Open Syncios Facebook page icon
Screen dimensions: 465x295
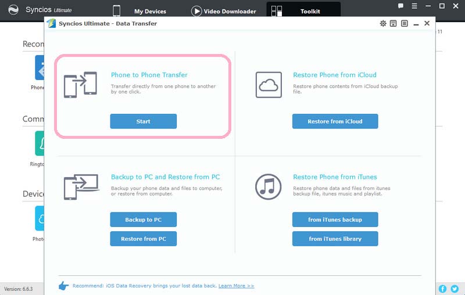coord(443,289)
